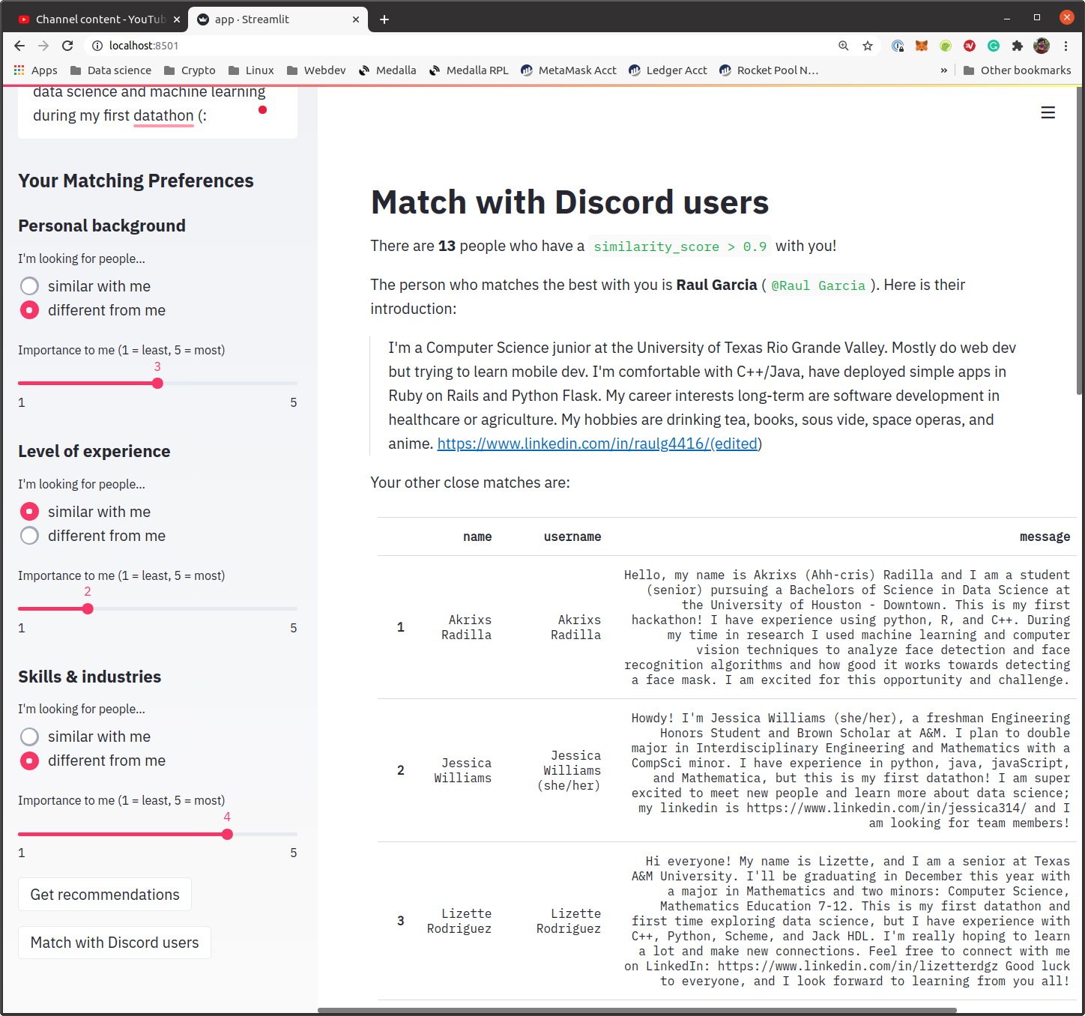Click the Match with Discord users button

tap(115, 943)
